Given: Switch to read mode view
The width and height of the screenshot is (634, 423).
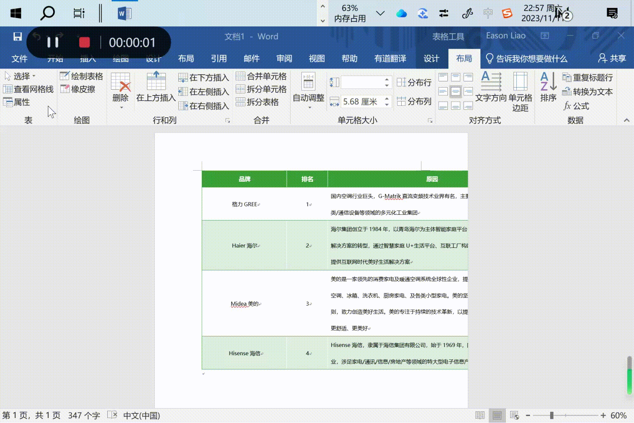Looking at the screenshot, I should (x=480, y=415).
